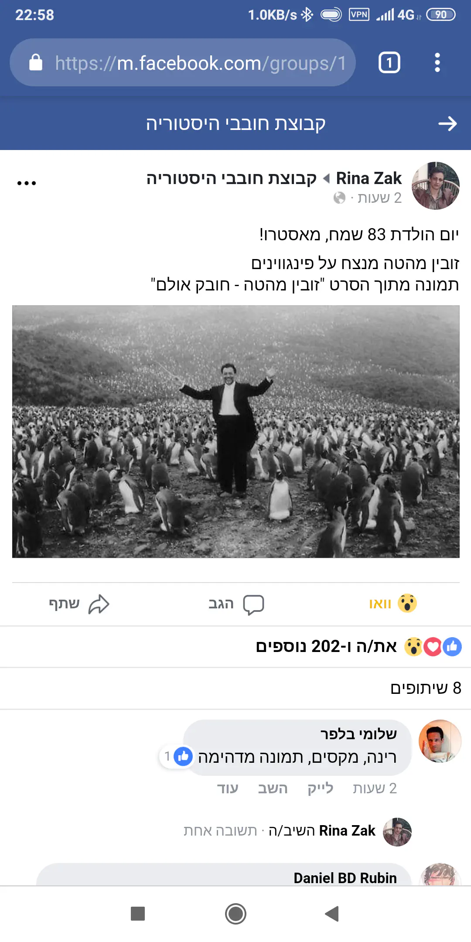
Task: Open the tab switcher showing 1 tab
Action: (x=389, y=63)
